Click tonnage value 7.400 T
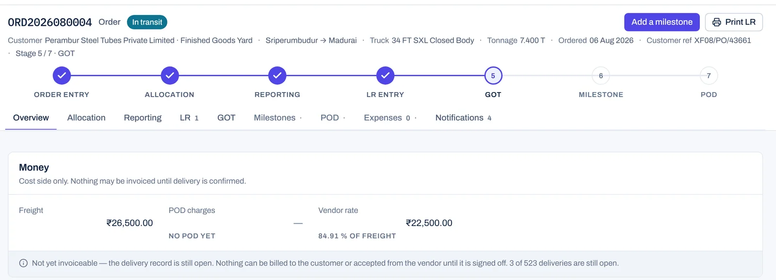 click(x=533, y=40)
